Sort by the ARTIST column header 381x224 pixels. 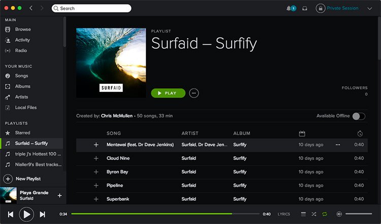click(190, 134)
